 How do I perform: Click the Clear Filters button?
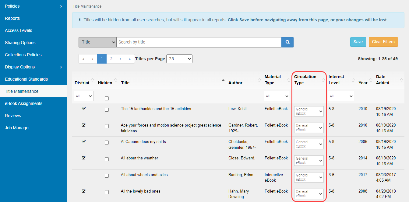[383, 42]
